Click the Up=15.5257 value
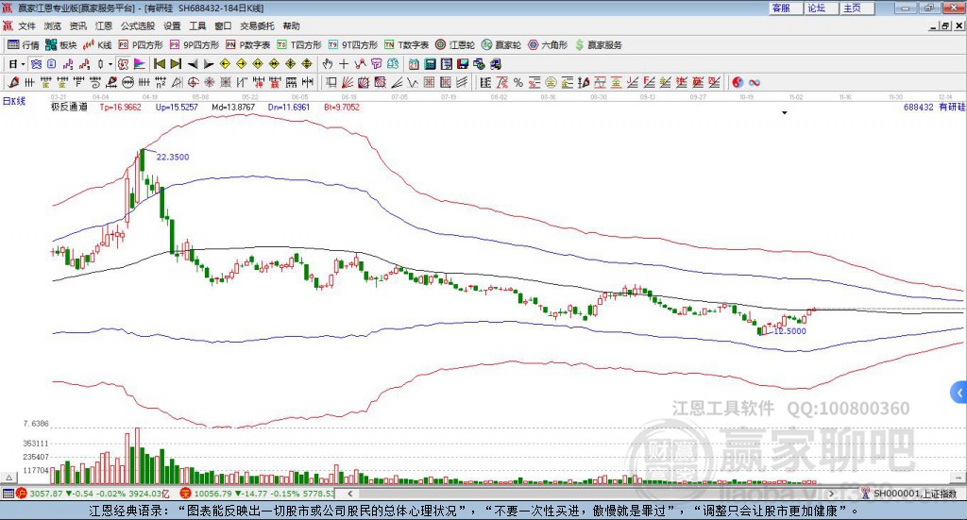 [x=177, y=107]
